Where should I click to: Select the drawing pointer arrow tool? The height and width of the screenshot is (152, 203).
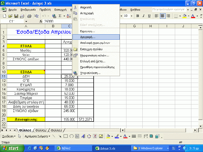19,136
